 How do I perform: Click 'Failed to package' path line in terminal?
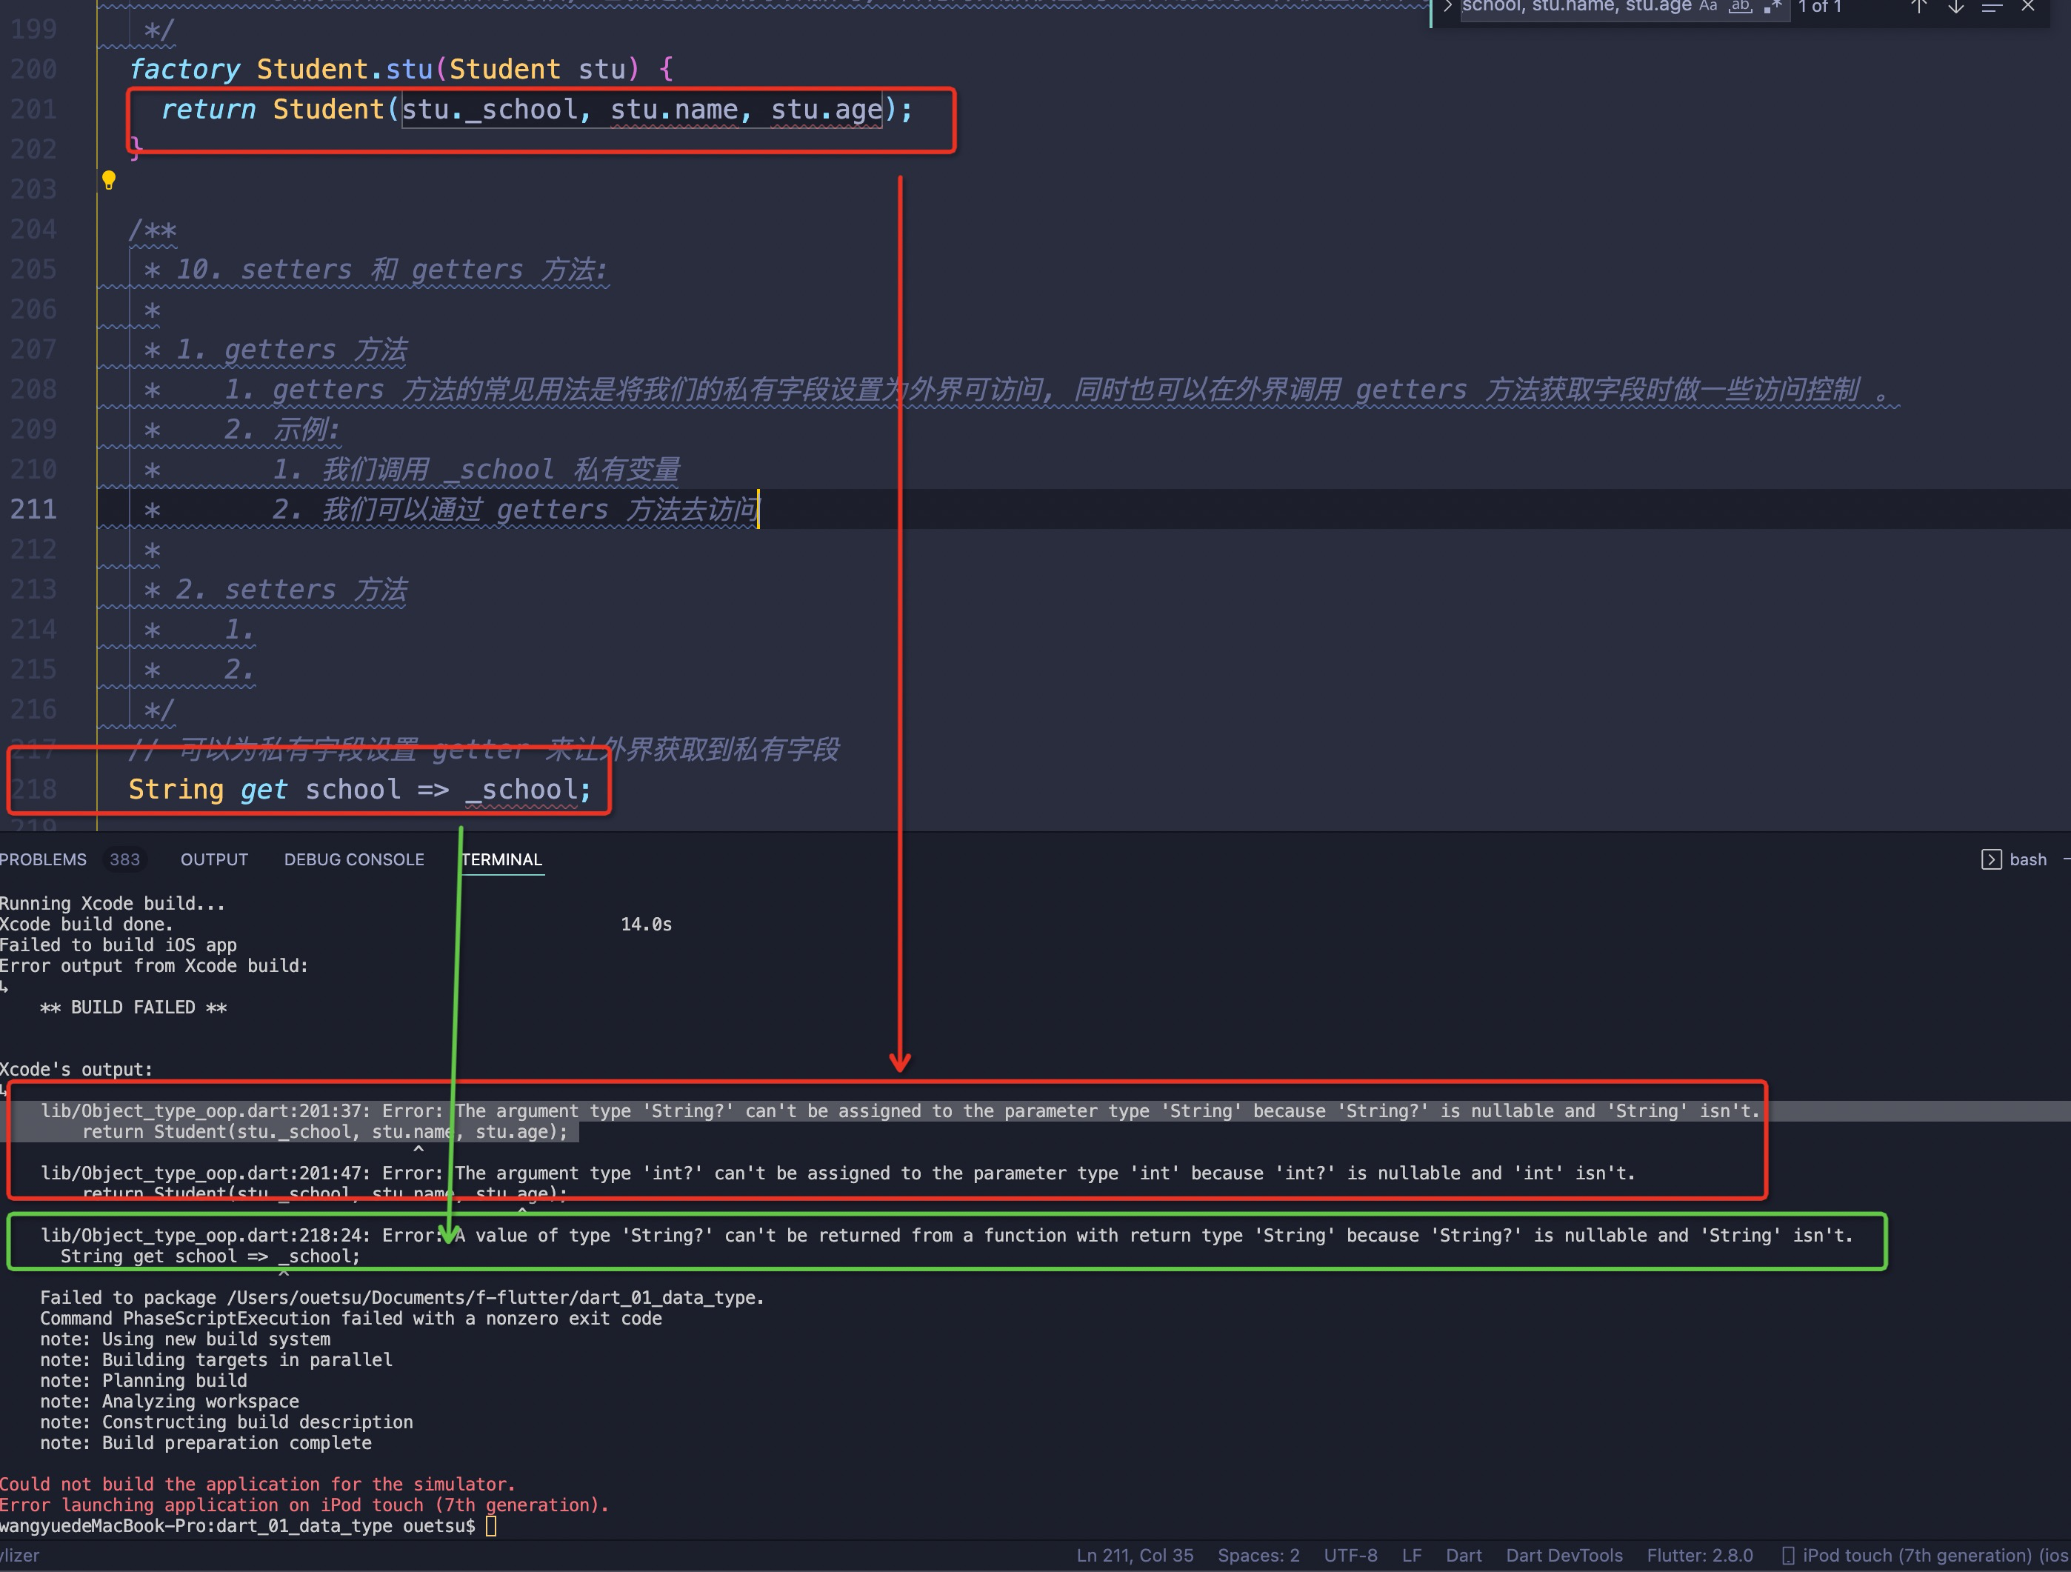pos(403,1298)
